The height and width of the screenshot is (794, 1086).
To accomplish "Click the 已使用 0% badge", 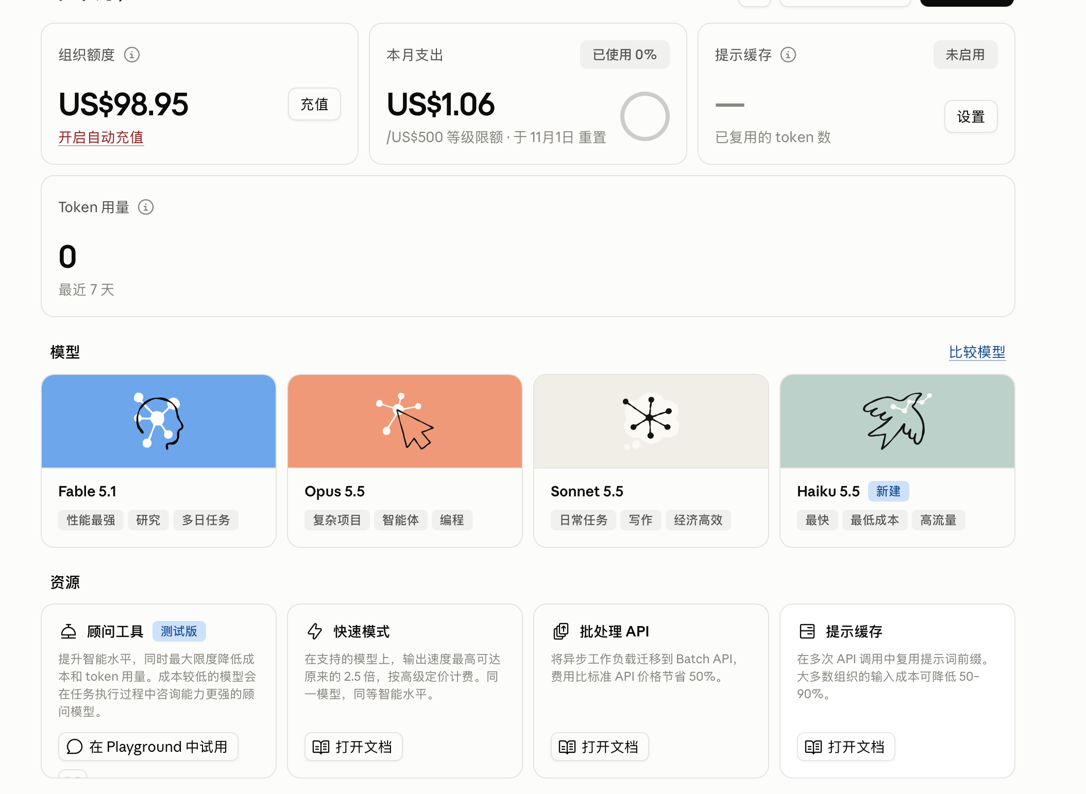I will click(624, 55).
